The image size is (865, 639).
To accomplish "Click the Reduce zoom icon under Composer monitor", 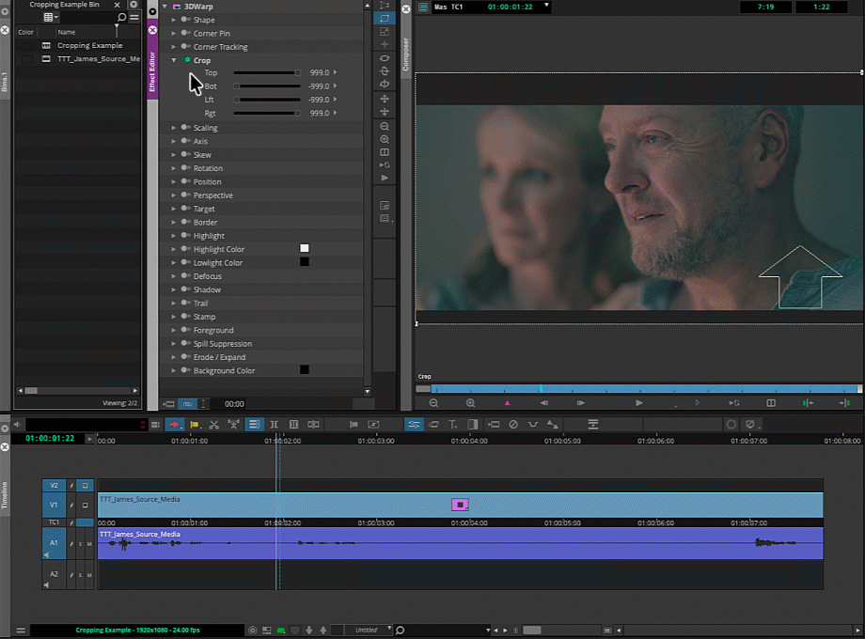I will (x=433, y=403).
